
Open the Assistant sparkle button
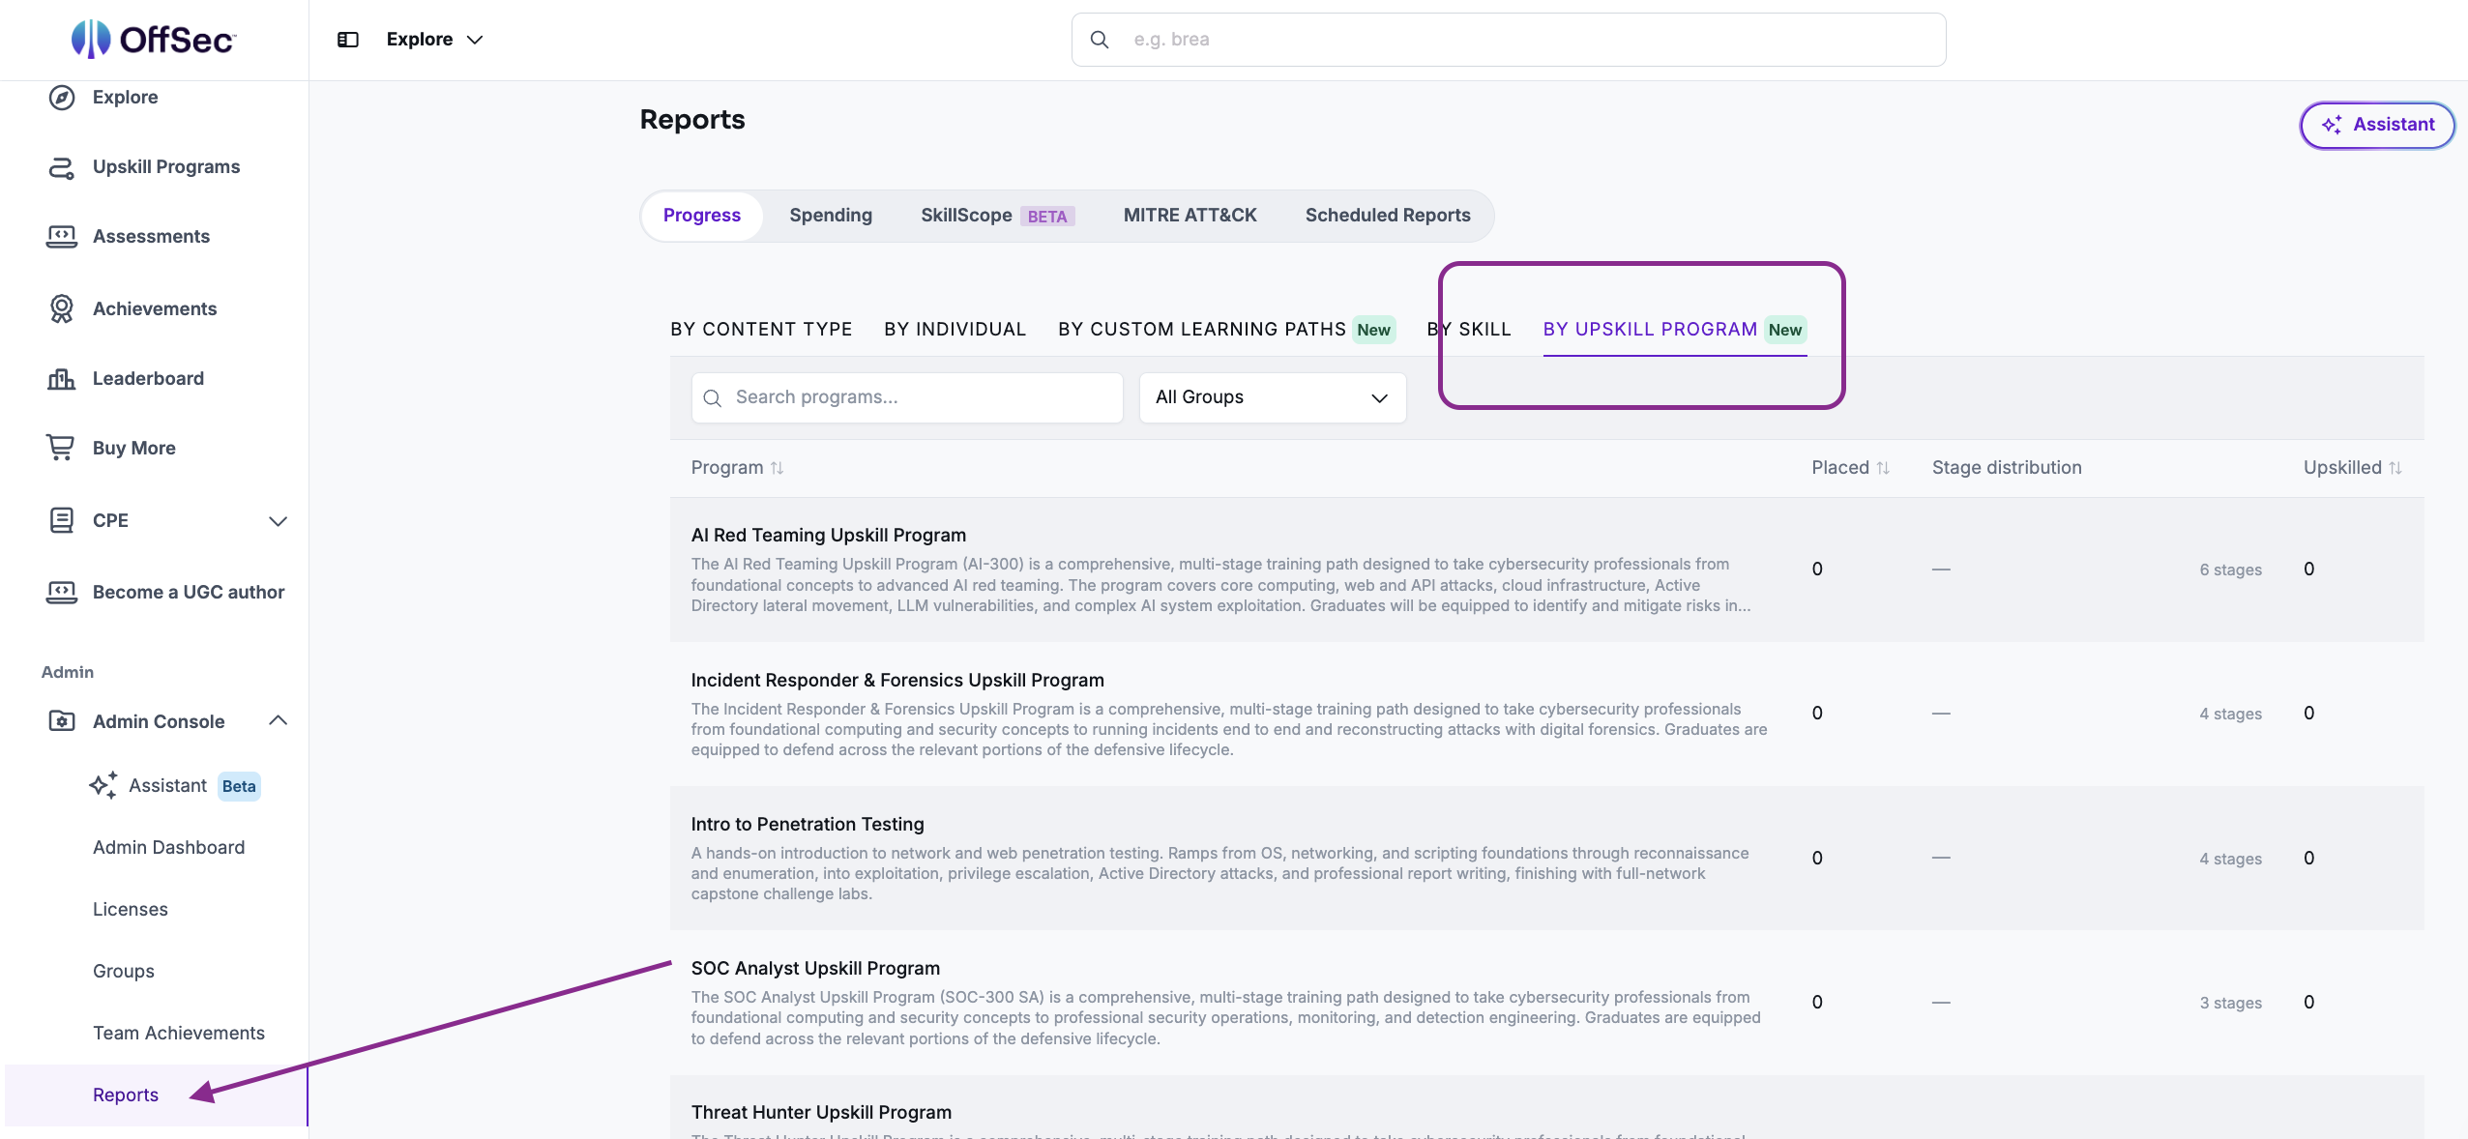click(x=2377, y=125)
